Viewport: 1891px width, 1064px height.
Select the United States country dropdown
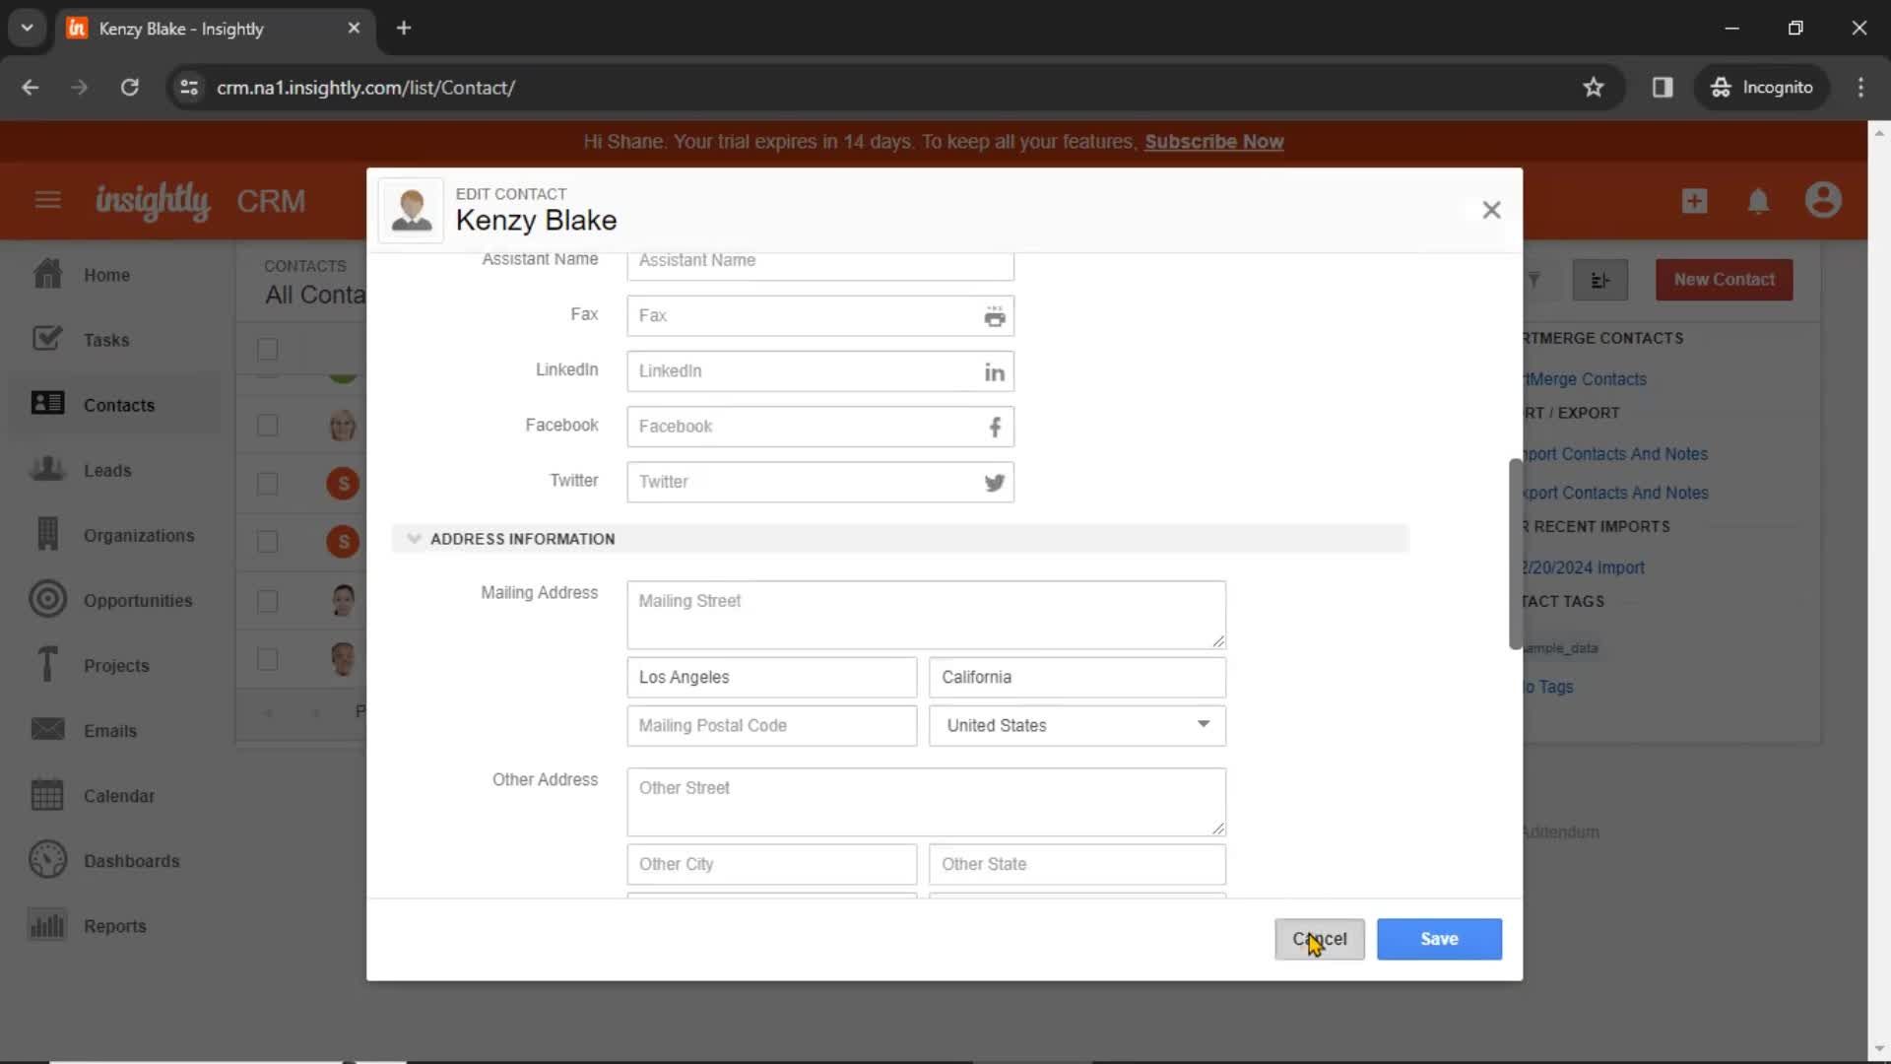pyautogui.click(x=1075, y=725)
